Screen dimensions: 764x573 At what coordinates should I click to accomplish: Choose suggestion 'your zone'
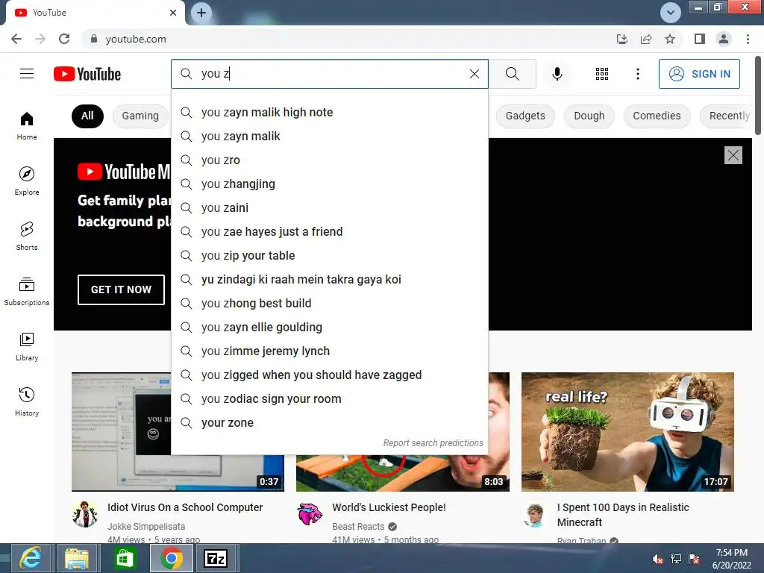click(x=329, y=423)
